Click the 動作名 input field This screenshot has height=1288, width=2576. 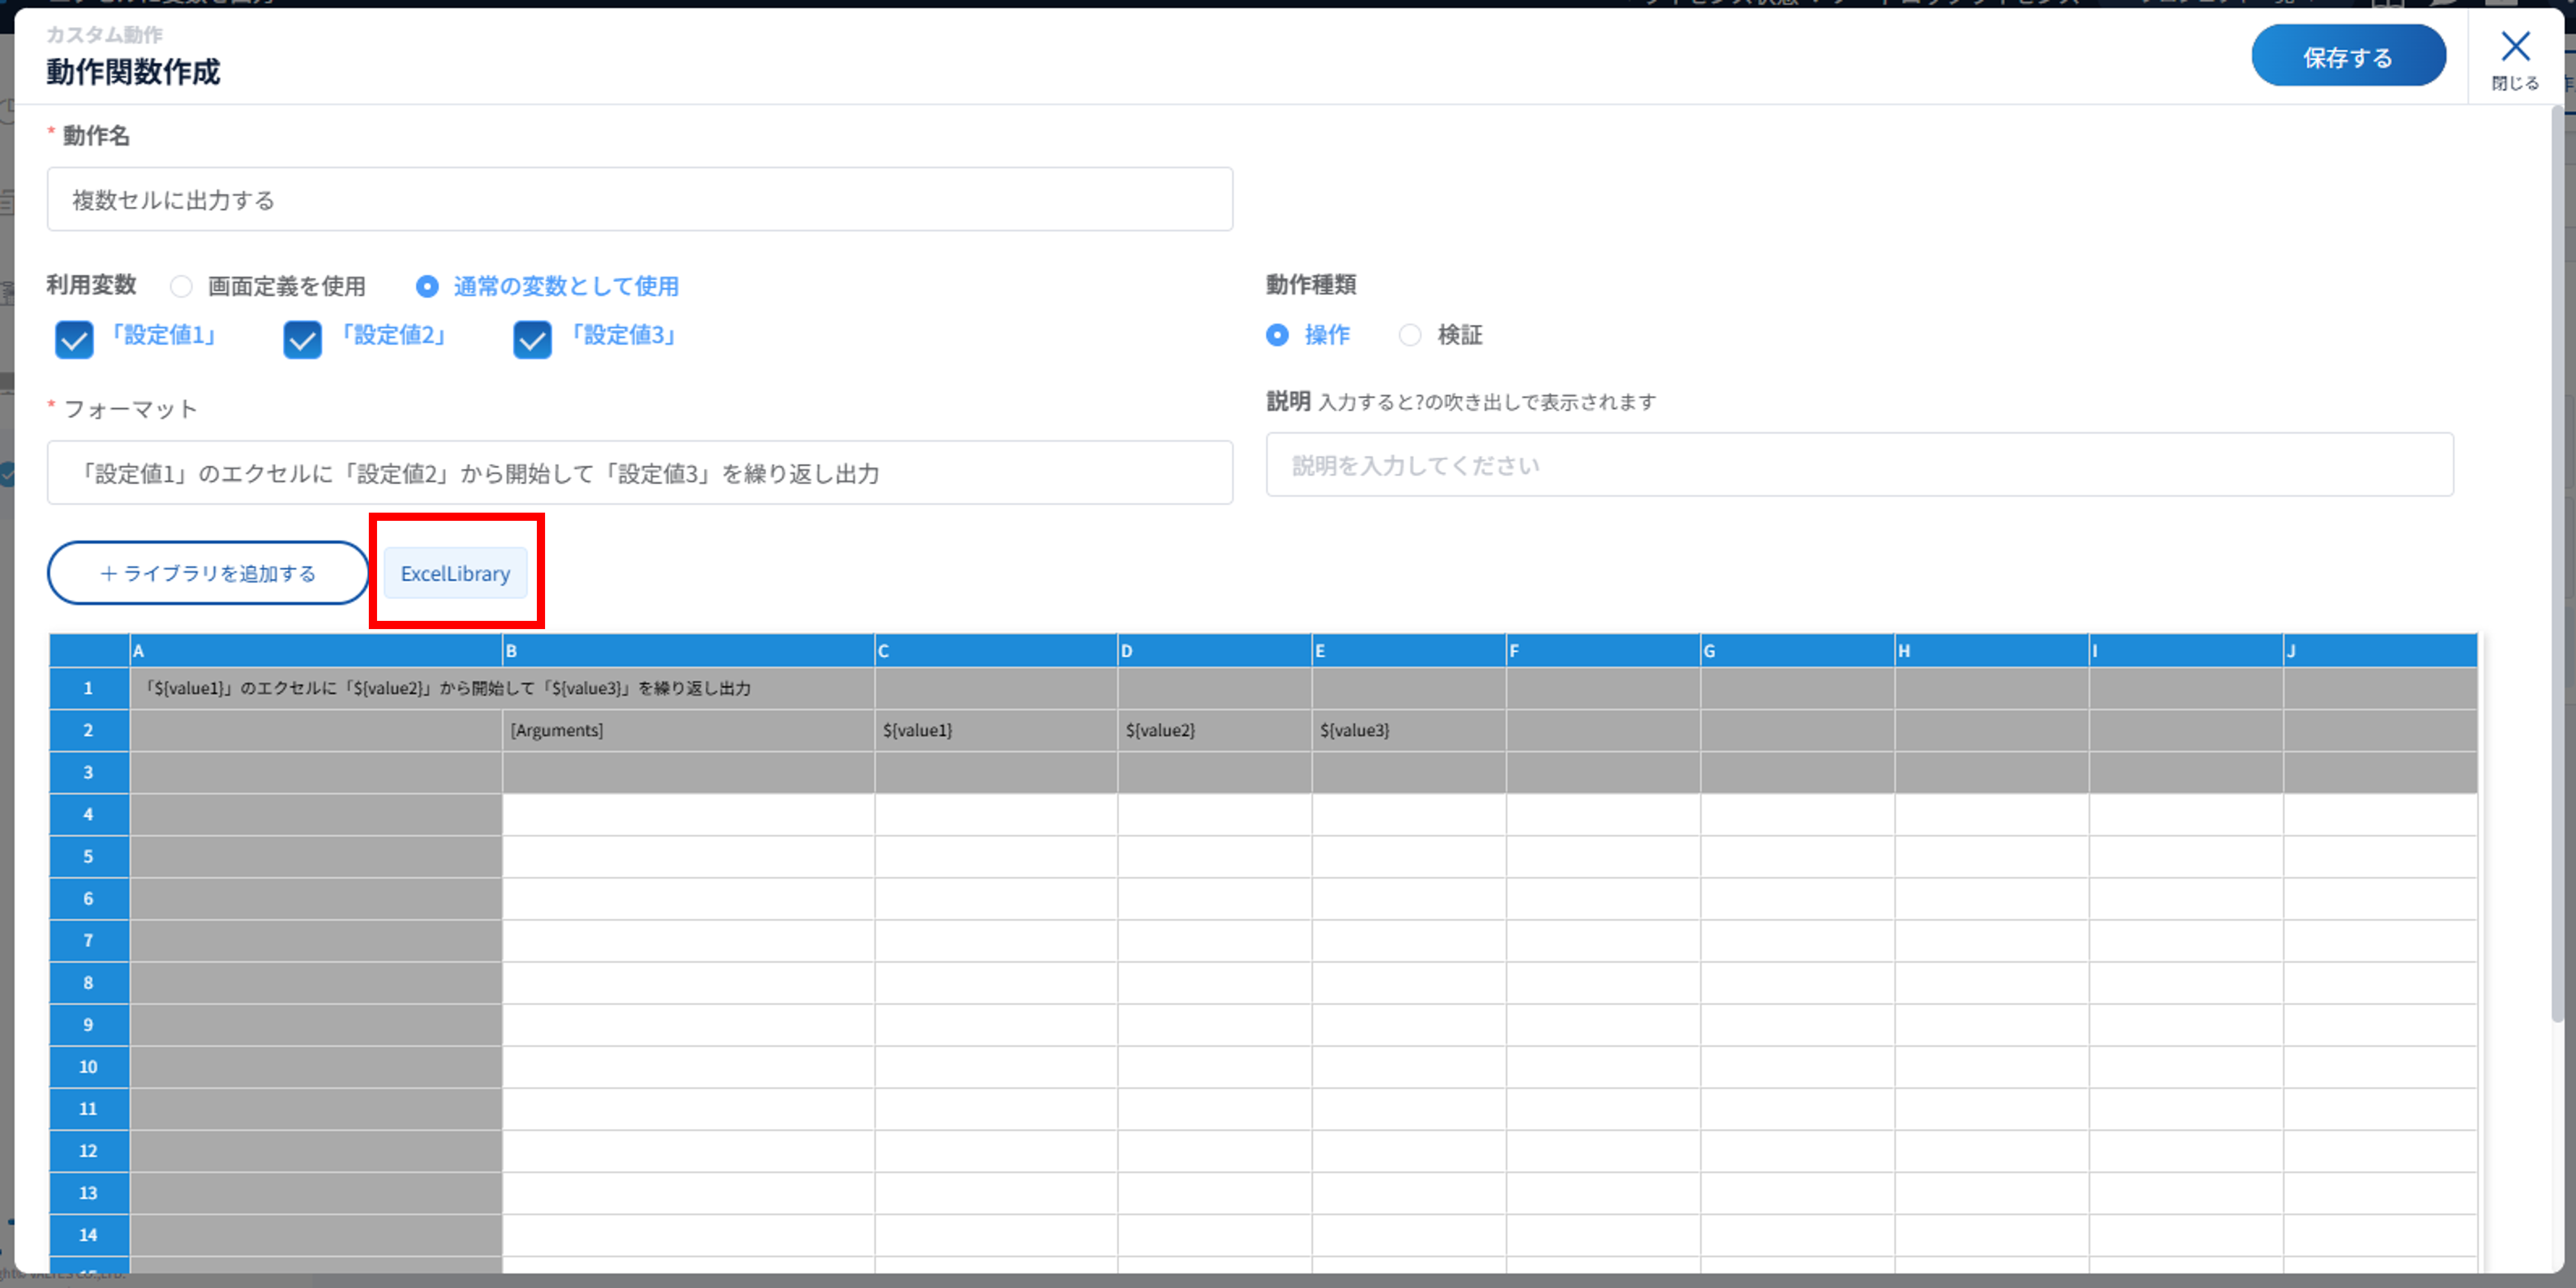pos(639,200)
